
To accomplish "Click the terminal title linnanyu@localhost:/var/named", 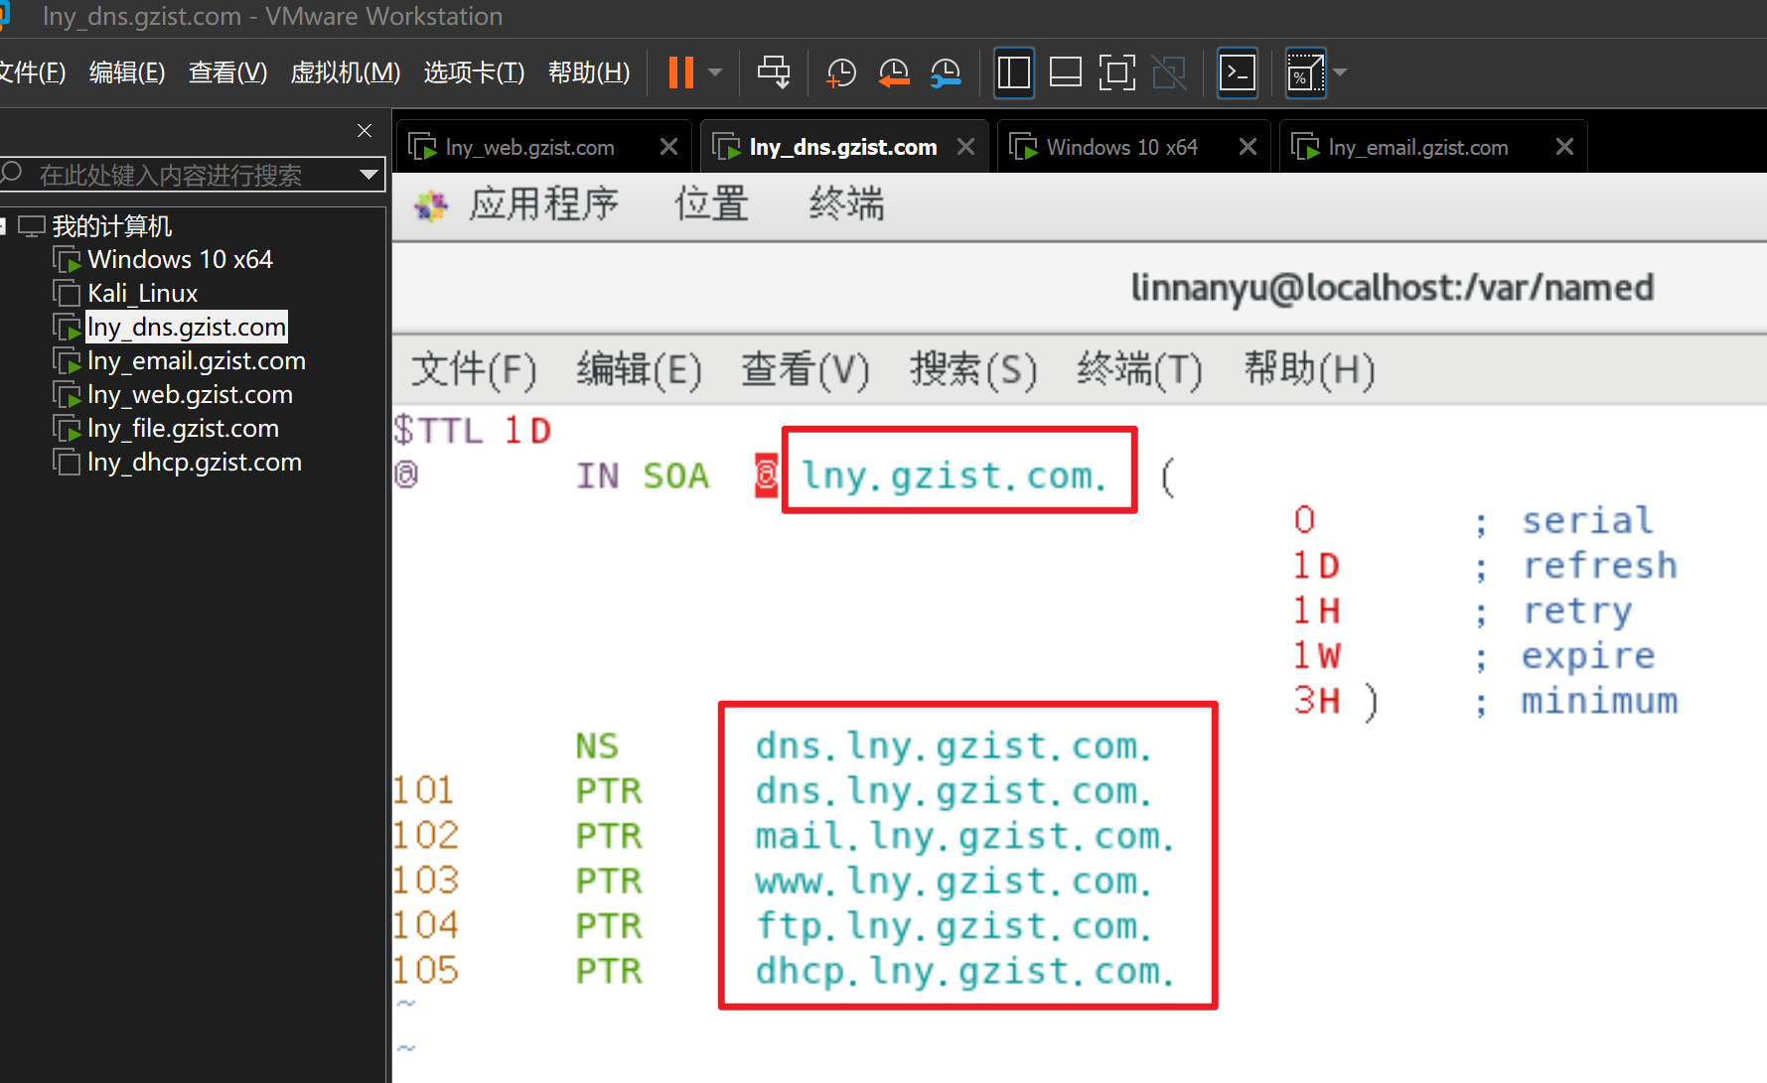I will click(x=1393, y=288).
